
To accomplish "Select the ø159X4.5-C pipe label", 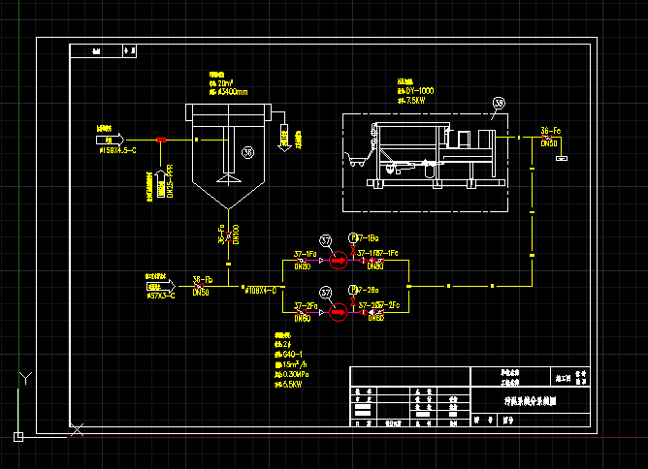I will pos(117,151).
